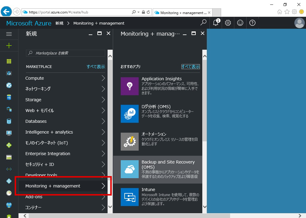Select Backup and Site Recovery cloud icon
Viewport: 306px width, 218px height.
(130, 169)
